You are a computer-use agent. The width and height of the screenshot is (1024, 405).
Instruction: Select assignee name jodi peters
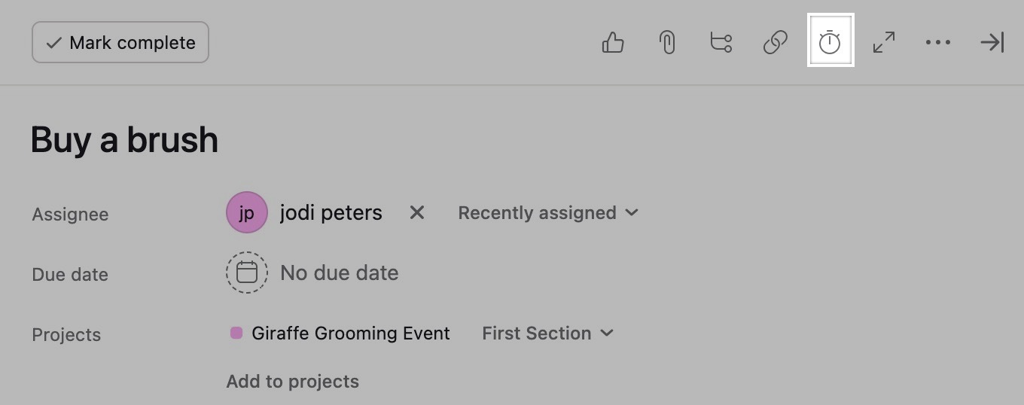331,213
